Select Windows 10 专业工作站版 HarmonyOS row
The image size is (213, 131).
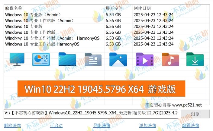point(107,44)
